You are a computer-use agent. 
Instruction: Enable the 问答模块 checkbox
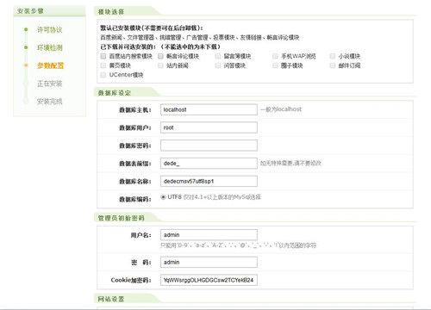point(218,65)
